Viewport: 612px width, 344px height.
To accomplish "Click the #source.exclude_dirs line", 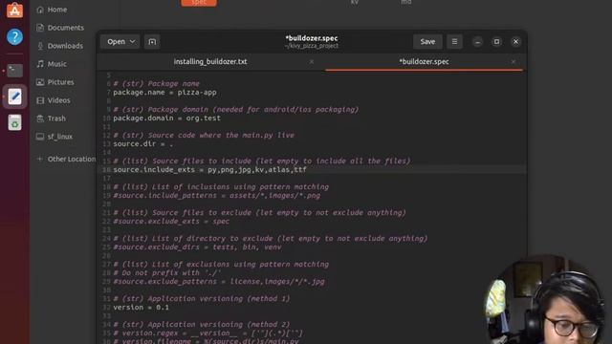I will point(197,247).
